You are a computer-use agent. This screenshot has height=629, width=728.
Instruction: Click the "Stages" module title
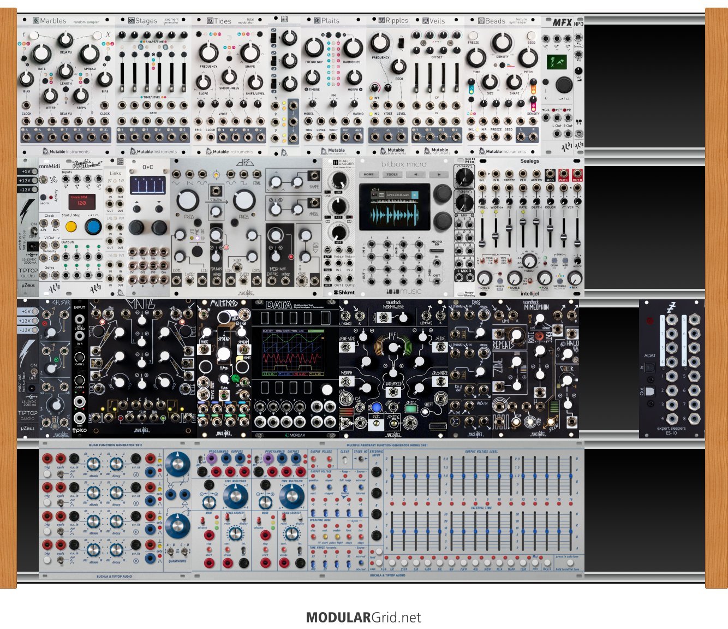pyautogui.click(x=146, y=21)
